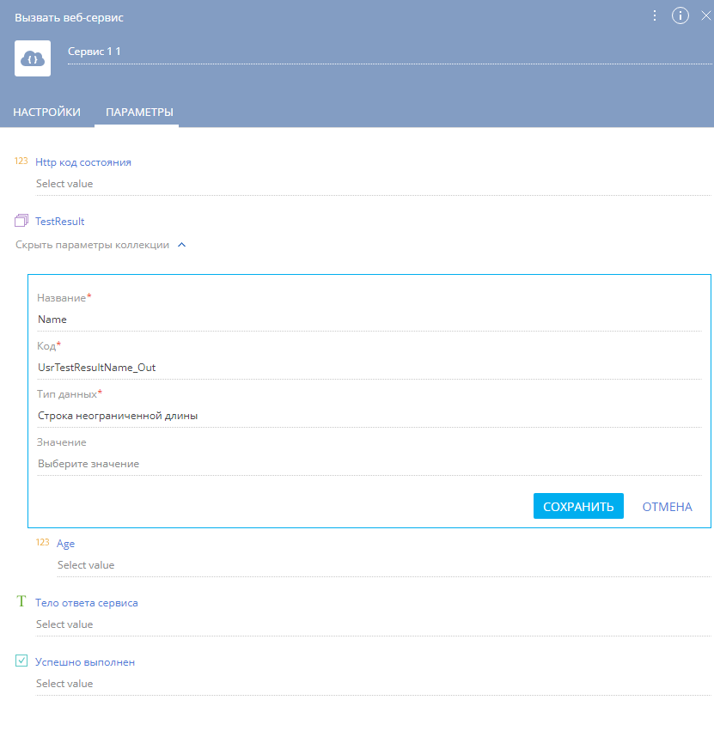The width and height of the screenshot is (714, 749).
Task: Click the checkbox icon beside Успешно выполнен
Action: click(x=21, y=661)
